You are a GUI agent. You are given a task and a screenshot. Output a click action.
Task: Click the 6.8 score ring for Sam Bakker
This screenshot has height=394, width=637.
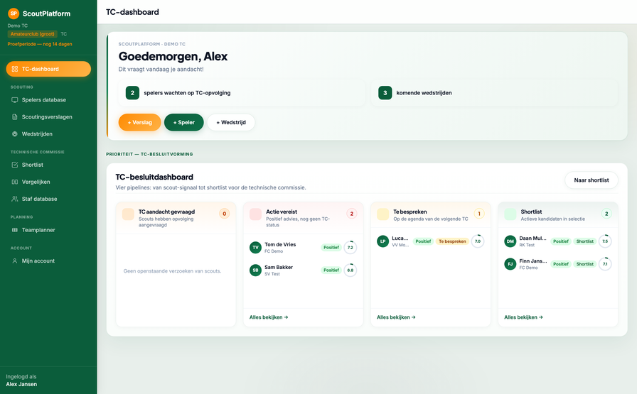coord(350,270)
